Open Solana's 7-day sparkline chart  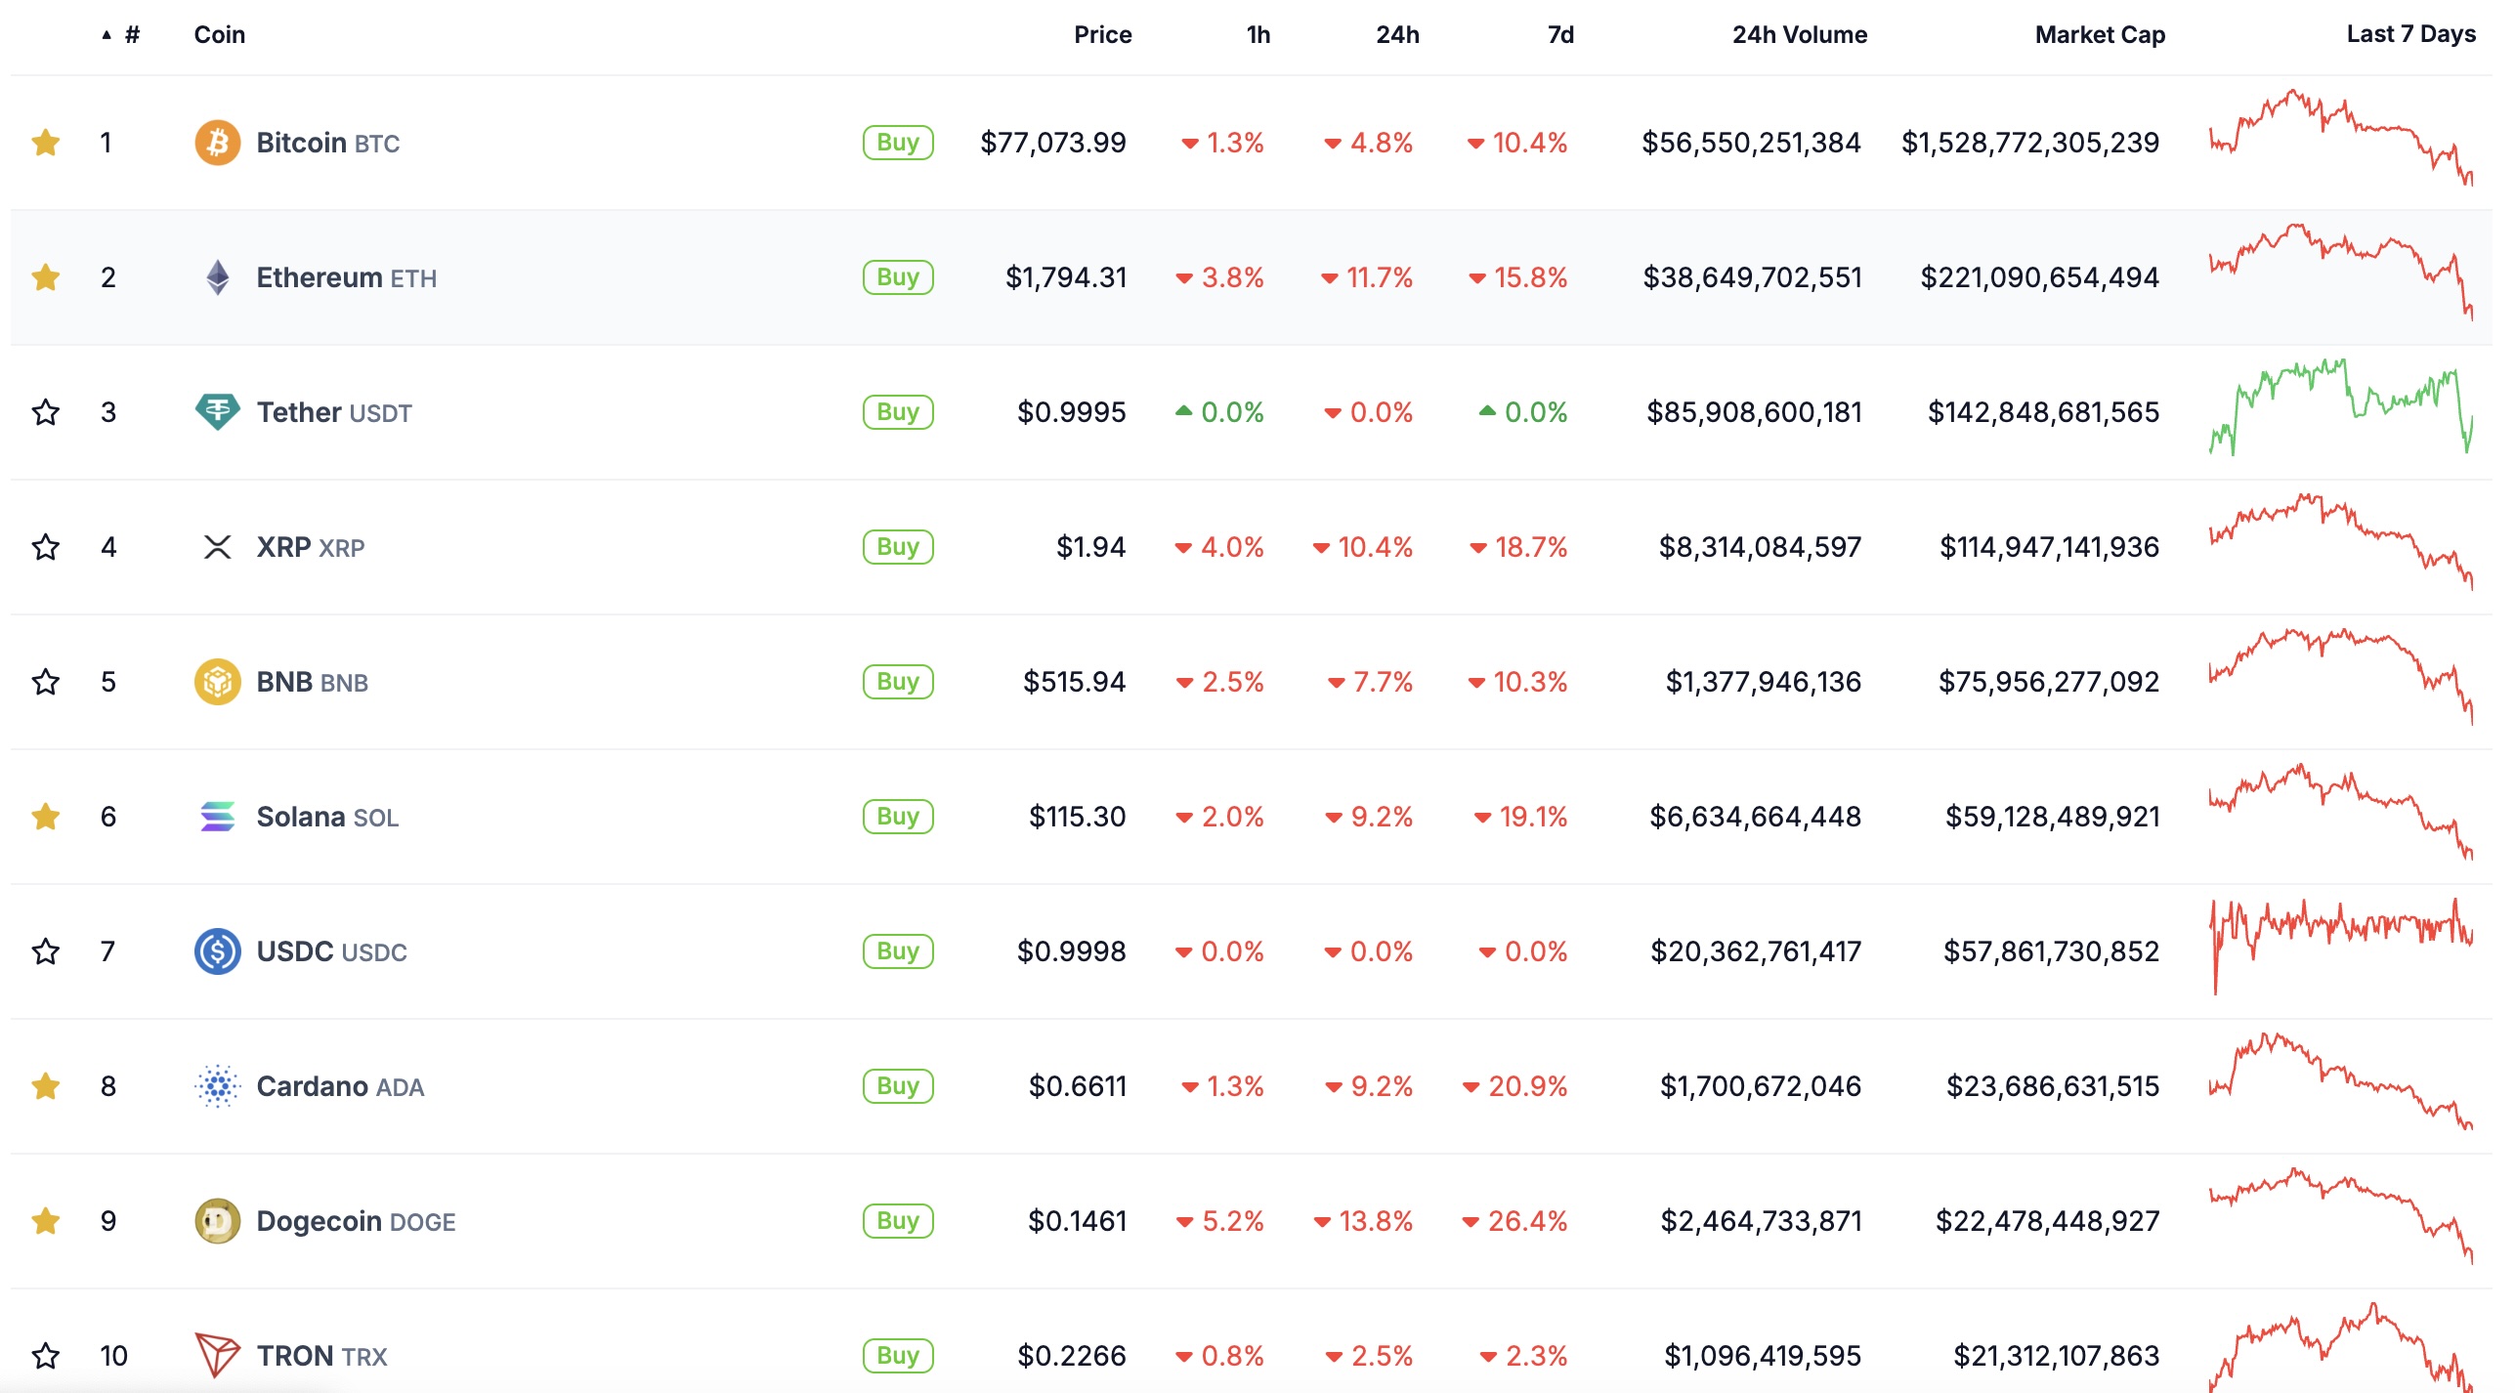pos(2341,812)
